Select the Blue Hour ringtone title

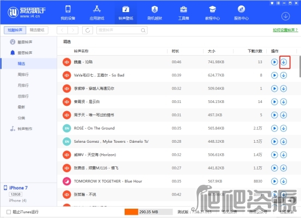click(108, 181)
